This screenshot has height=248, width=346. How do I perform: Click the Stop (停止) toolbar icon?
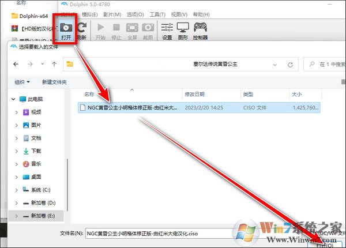tap(116, 31)
